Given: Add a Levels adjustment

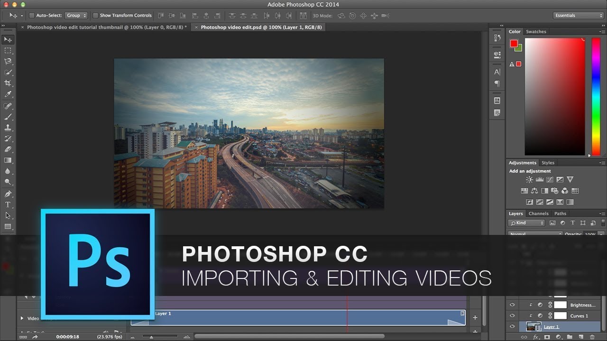Looking at the screenshot, I should tap(539, 179).
